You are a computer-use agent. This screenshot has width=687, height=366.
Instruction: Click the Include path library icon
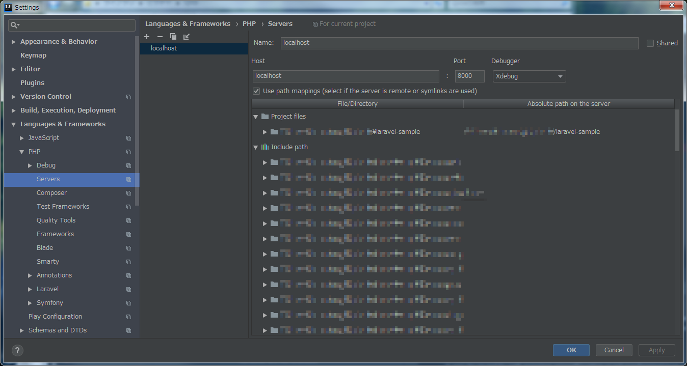pyautogui.click(x=265, y=147)
